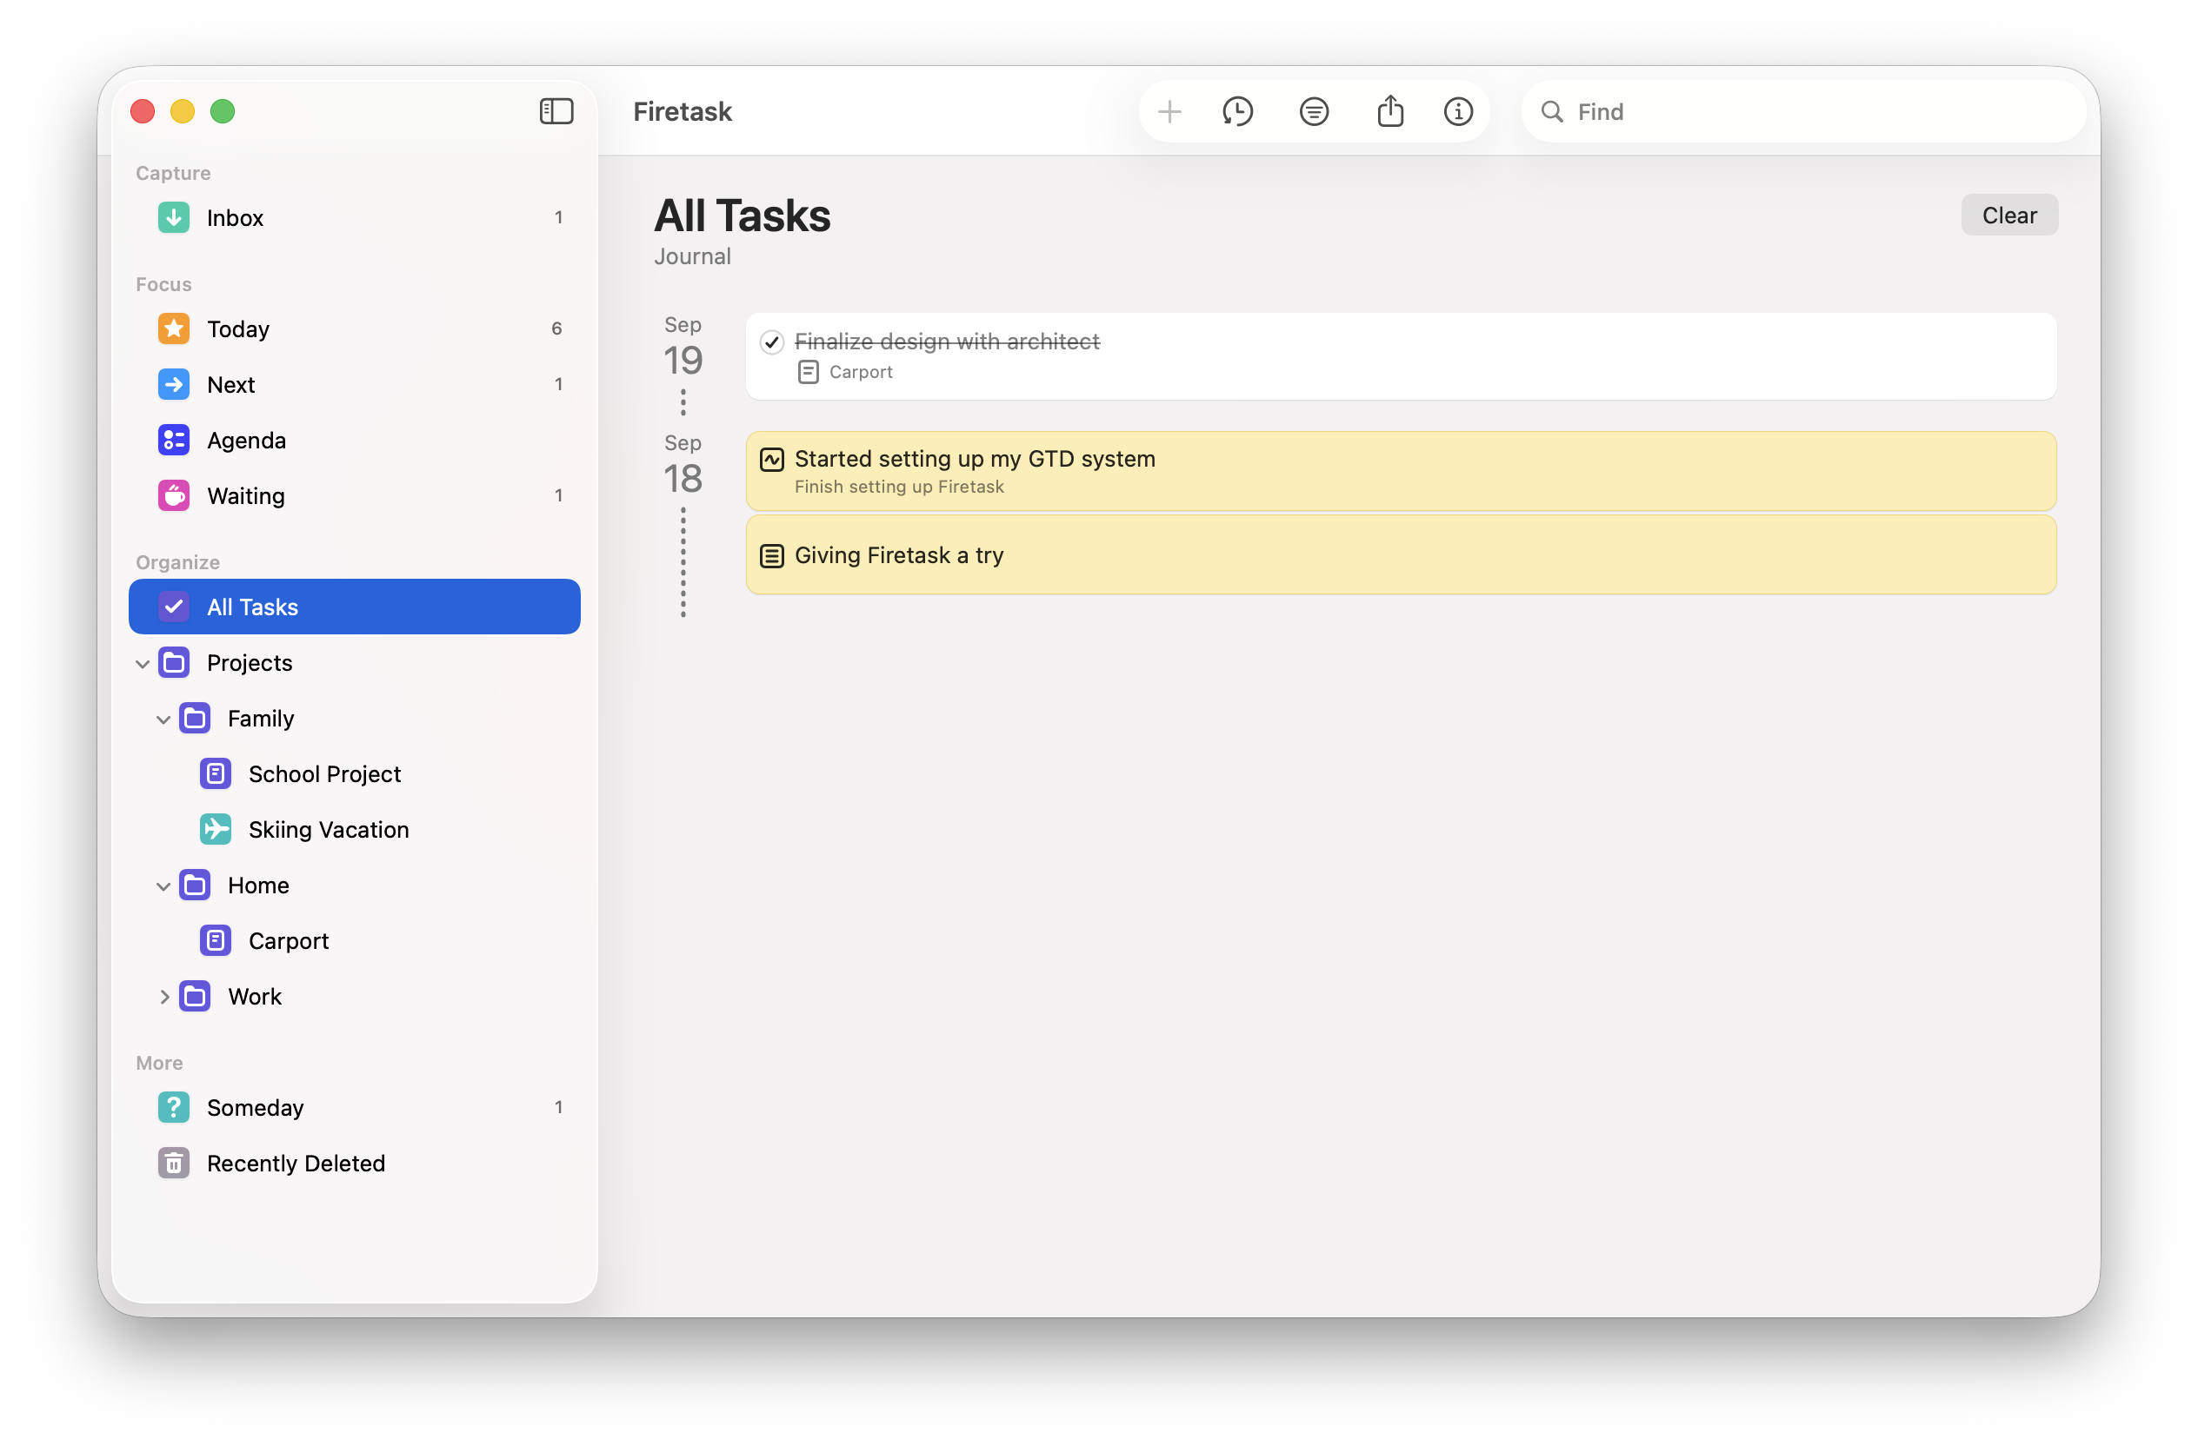Image resolution: width=2198 pixels, height=1446 pixels.
Task: Click the Giving Firetask a try note icon
Action: (772, 555)
